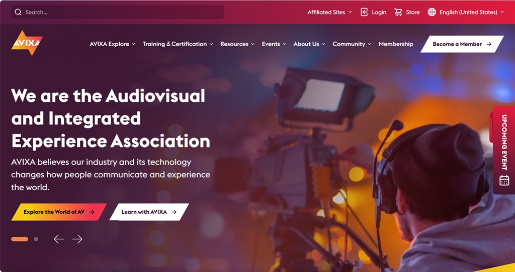515x272 pixels.
Task: Select the second carousel slide dot
Action: tap(36, 239)
